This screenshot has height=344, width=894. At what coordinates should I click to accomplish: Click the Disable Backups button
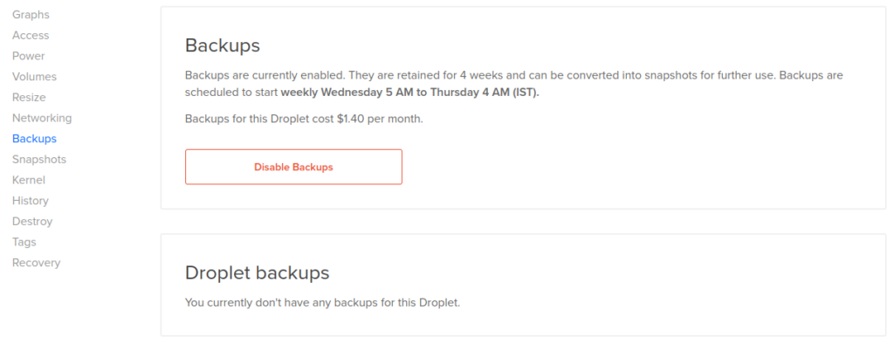click(x=293, y=167)
